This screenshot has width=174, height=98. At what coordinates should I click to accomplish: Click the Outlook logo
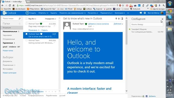(x=10, y=13)
